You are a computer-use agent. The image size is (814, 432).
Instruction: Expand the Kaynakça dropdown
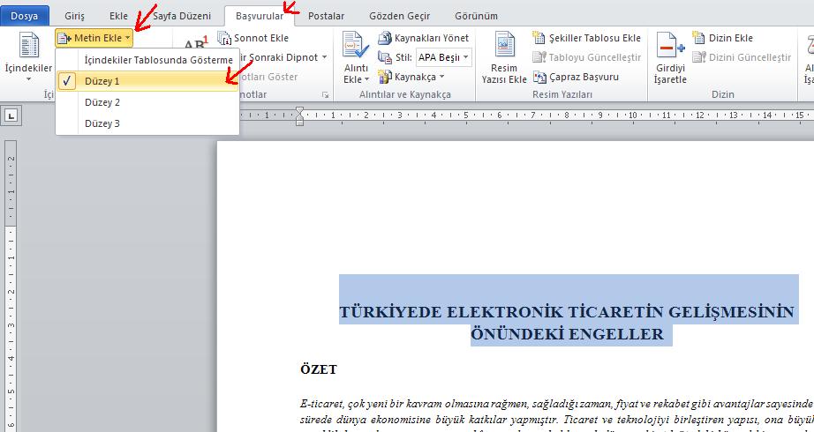(441, 77)
